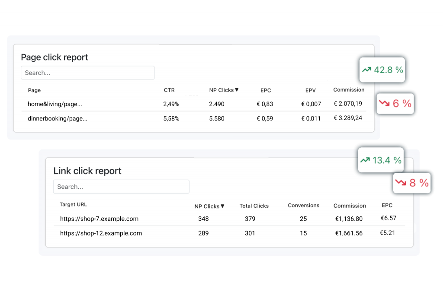Click the sort arrow in Link report NP Clicks
The image size is (443, 295).
pos(222,206)
